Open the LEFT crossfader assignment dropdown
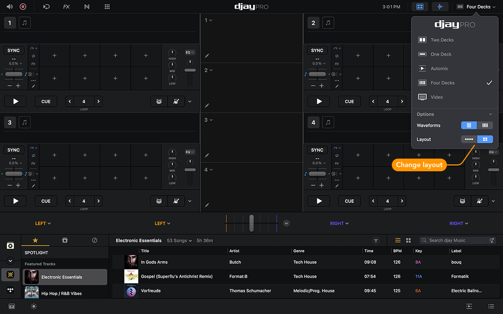The width and height of the screenshot is (503, 314). tap(42, 223)
